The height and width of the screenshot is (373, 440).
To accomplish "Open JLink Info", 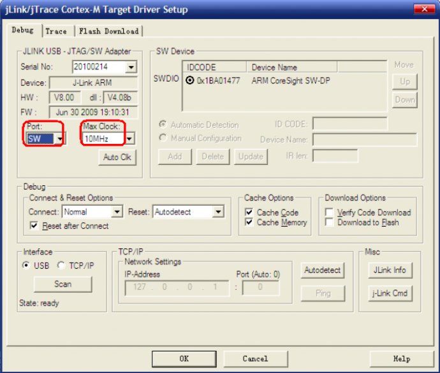I will 390,271.
